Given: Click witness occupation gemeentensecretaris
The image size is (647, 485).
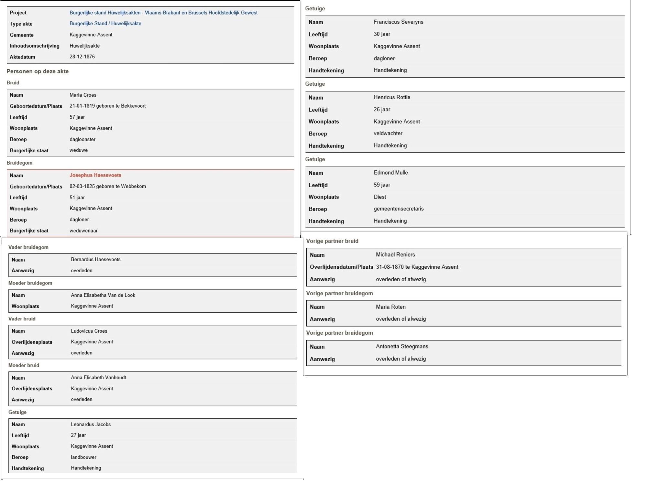Looking at the screenshot, I should (399, 209).
